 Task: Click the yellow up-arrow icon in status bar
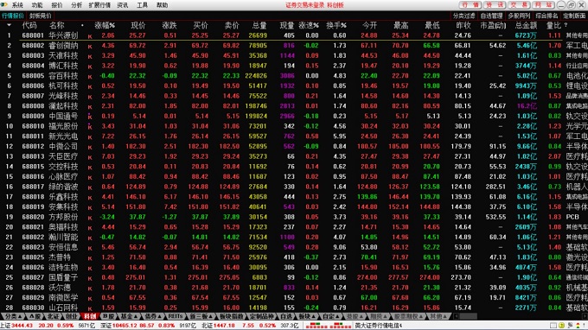[561, 326]
